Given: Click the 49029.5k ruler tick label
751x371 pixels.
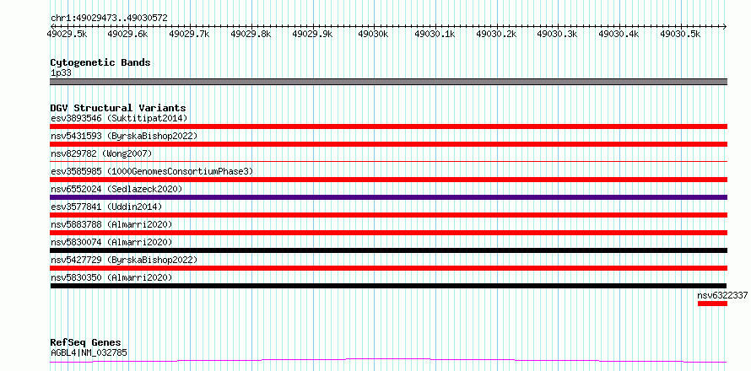Looking at the screenshot, I should [x=67, y=34].
